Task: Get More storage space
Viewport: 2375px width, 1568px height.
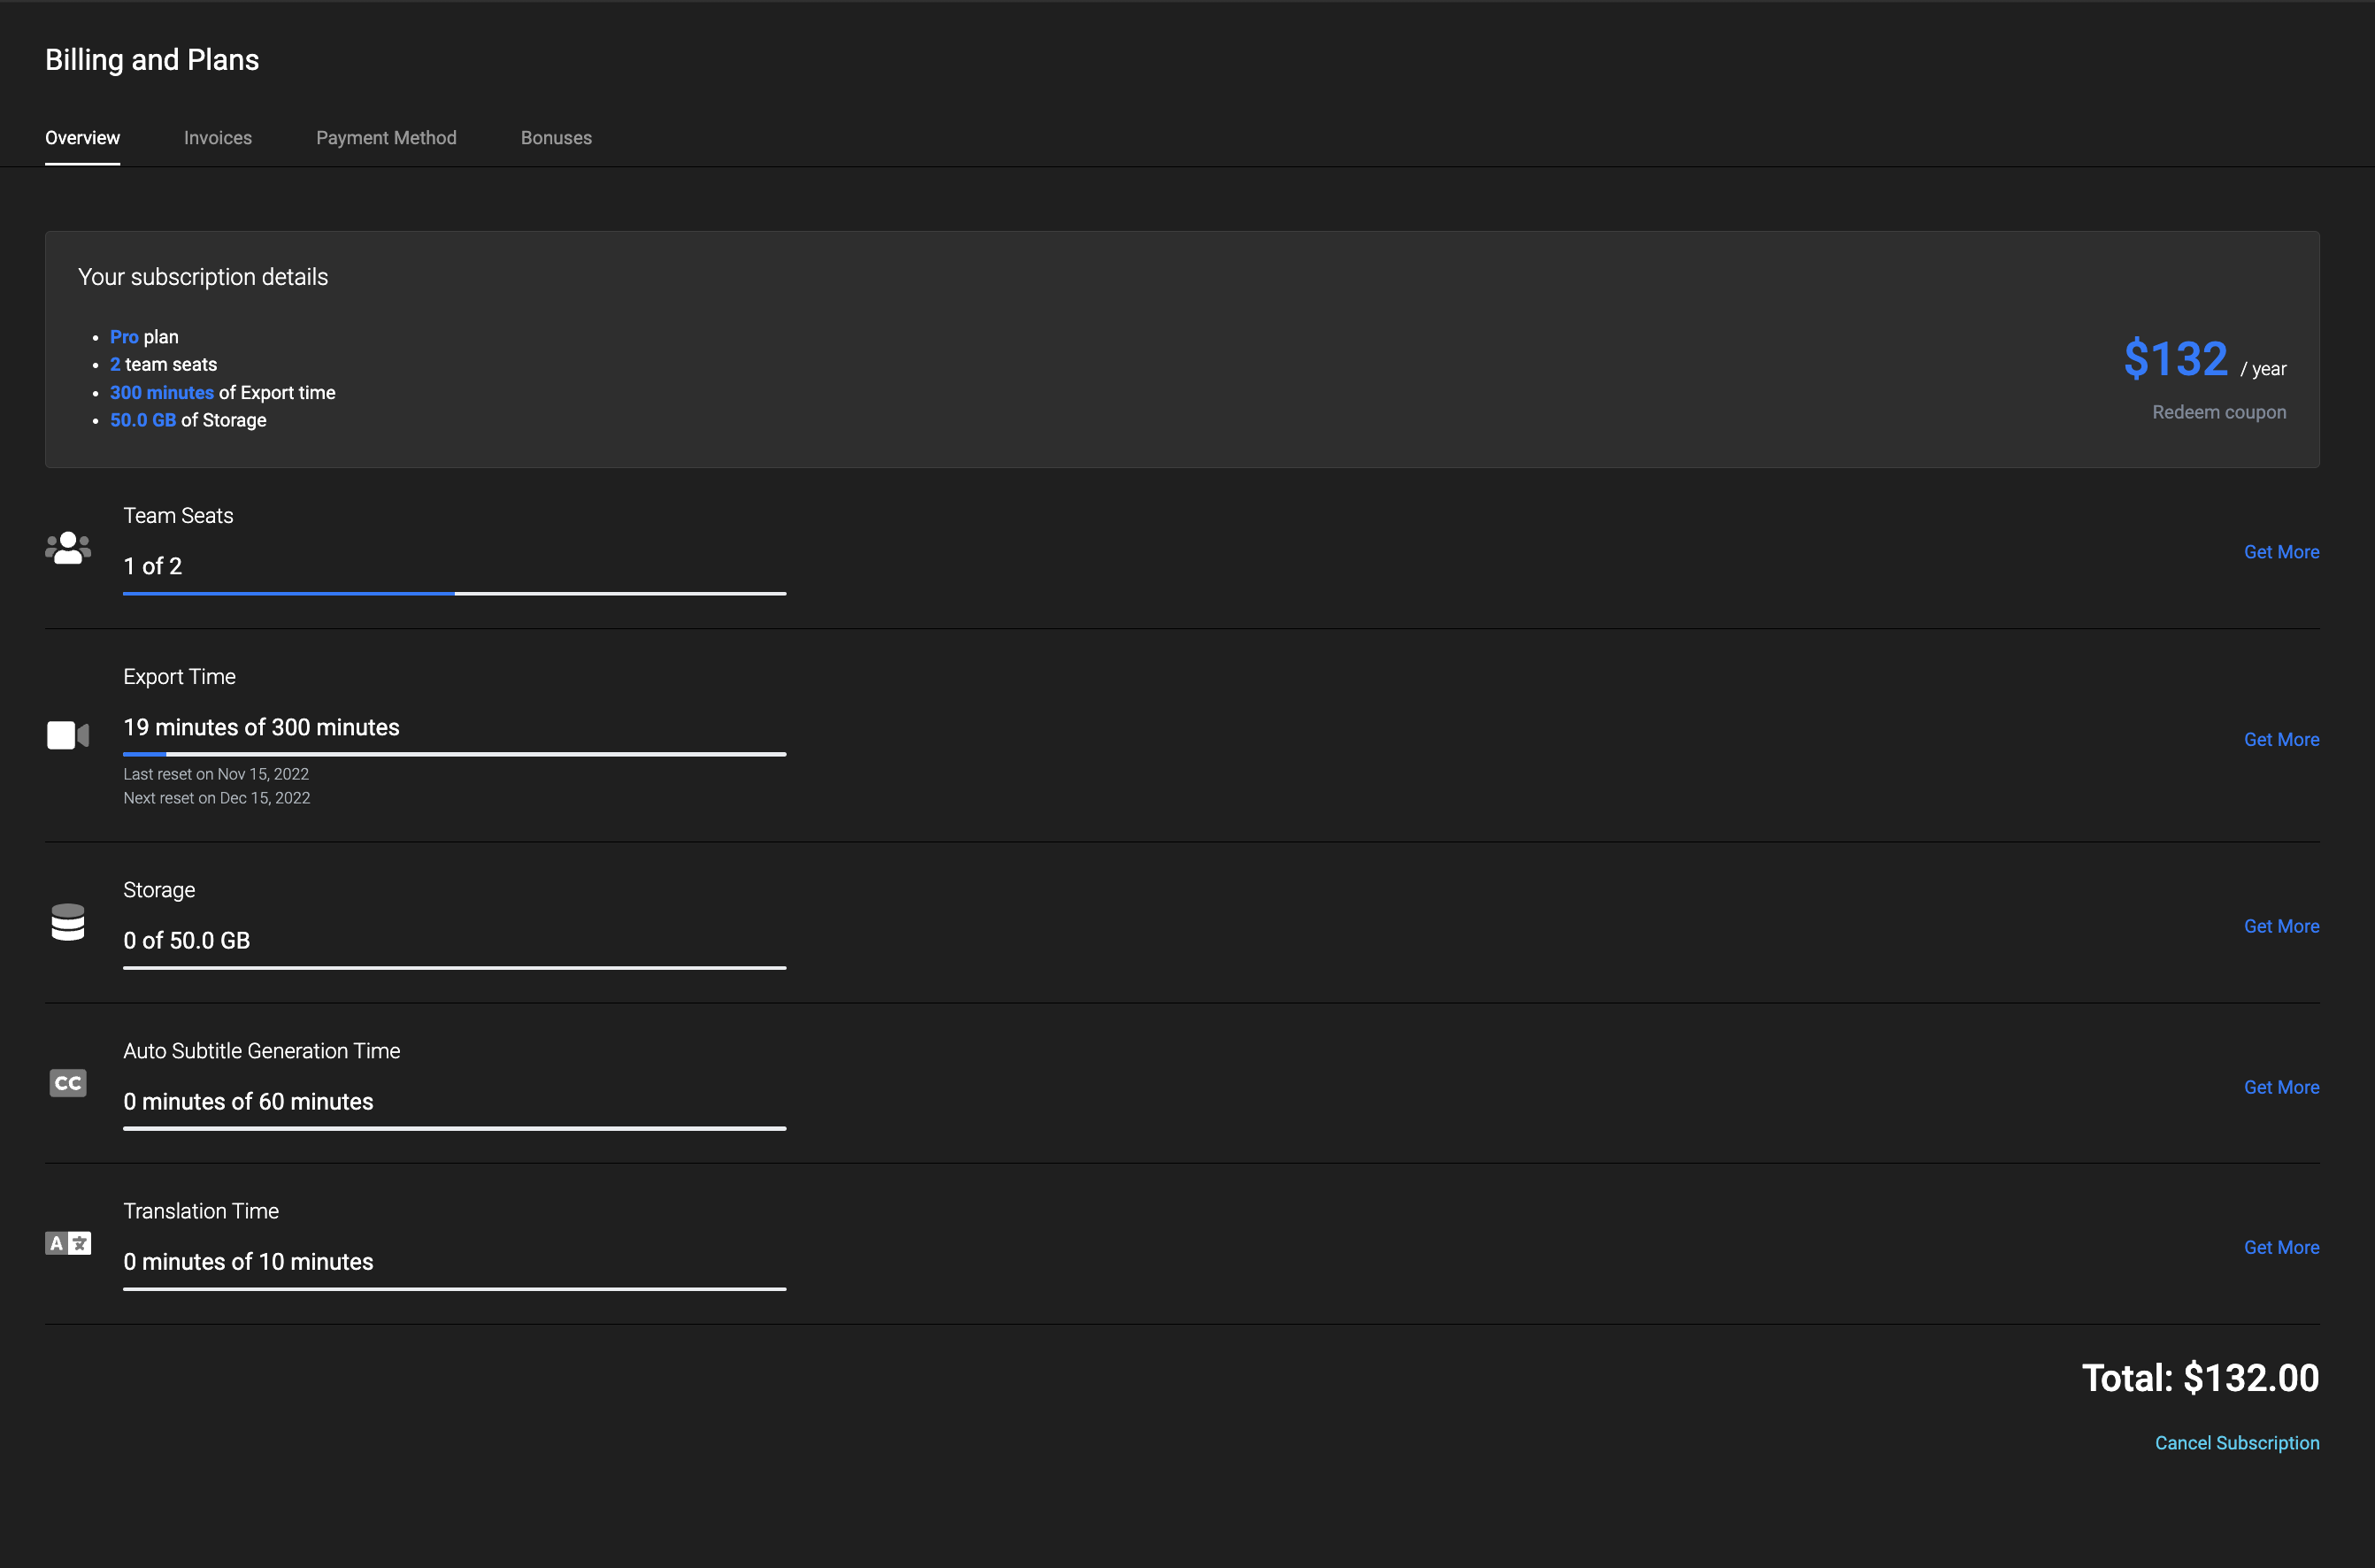Action: [x=2281, y=926]
